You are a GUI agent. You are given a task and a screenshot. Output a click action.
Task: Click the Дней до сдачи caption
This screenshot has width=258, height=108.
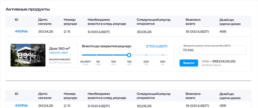click(x=211, y=65)
